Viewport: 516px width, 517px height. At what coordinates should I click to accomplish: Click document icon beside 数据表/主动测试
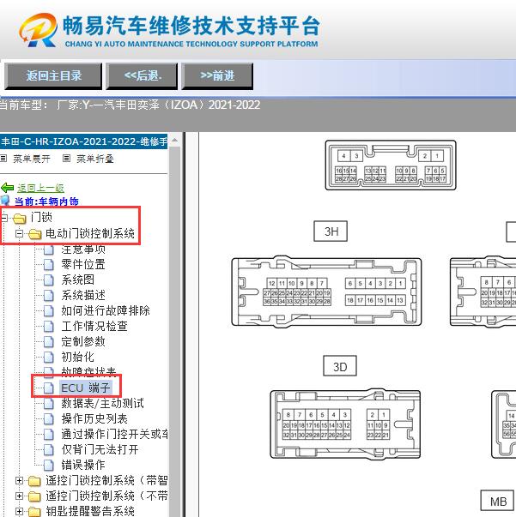click(x=49, y=404)
